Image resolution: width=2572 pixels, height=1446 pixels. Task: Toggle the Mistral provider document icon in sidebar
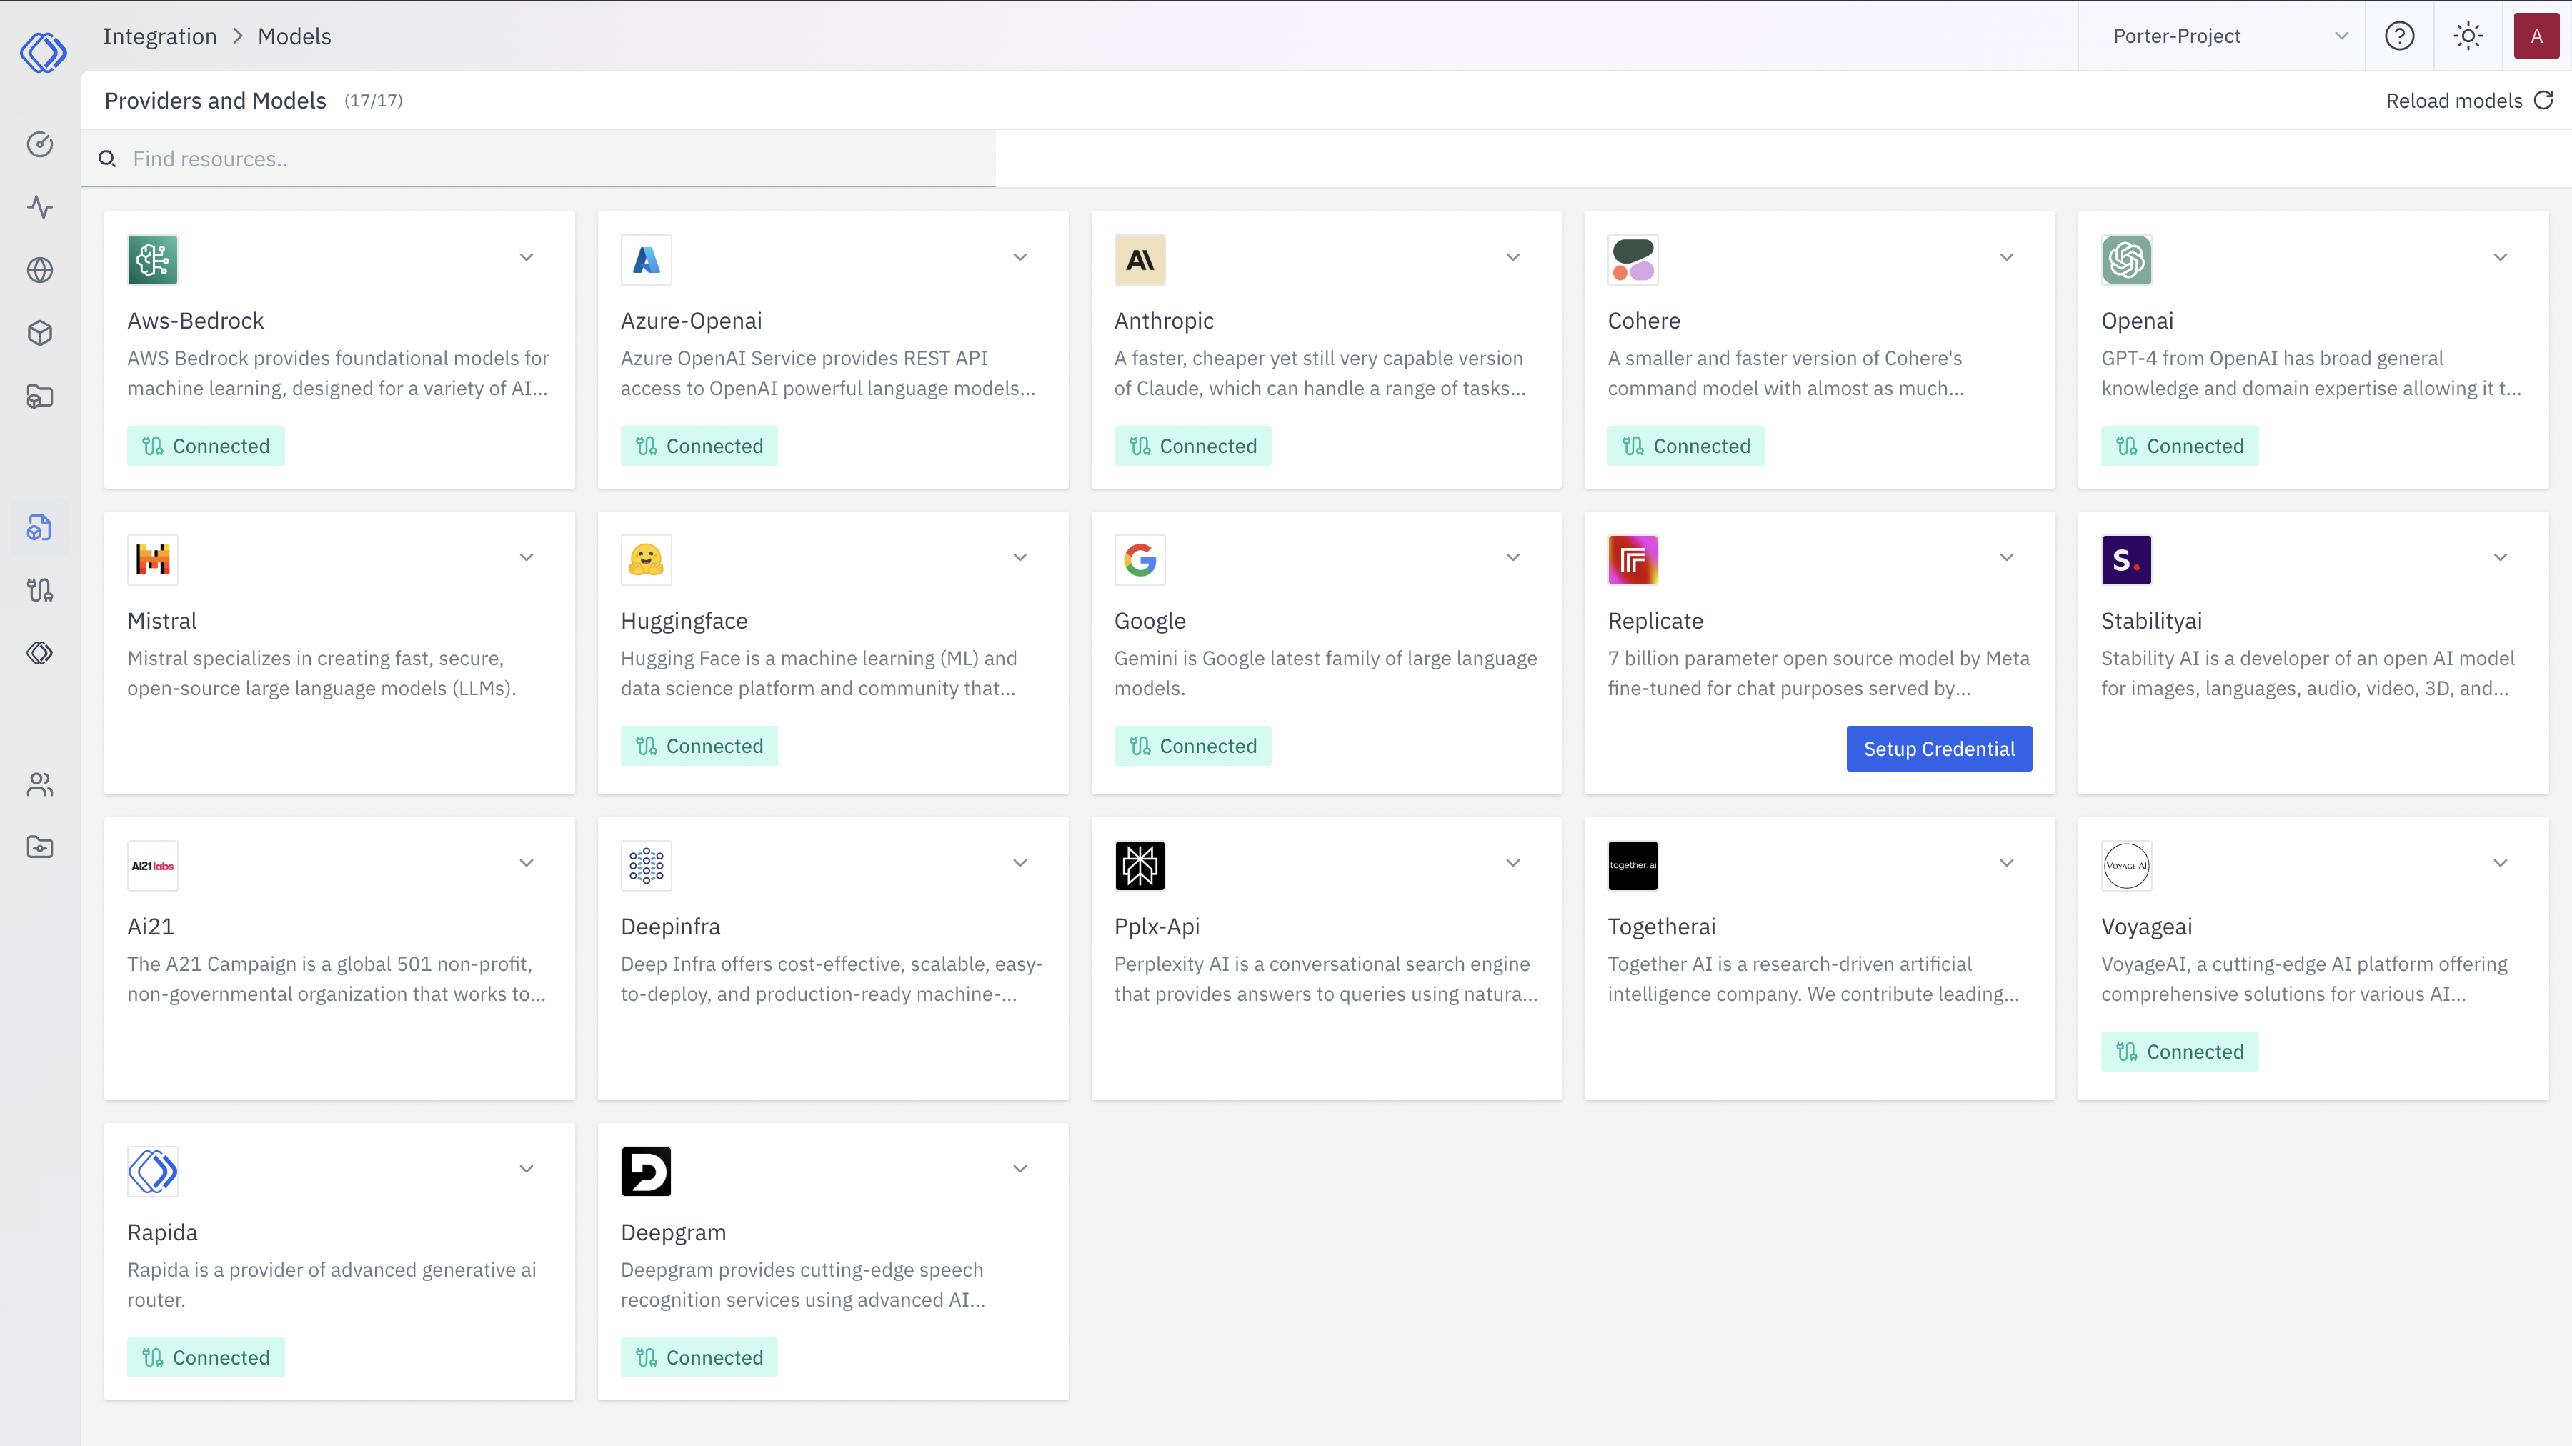(40, 527)
